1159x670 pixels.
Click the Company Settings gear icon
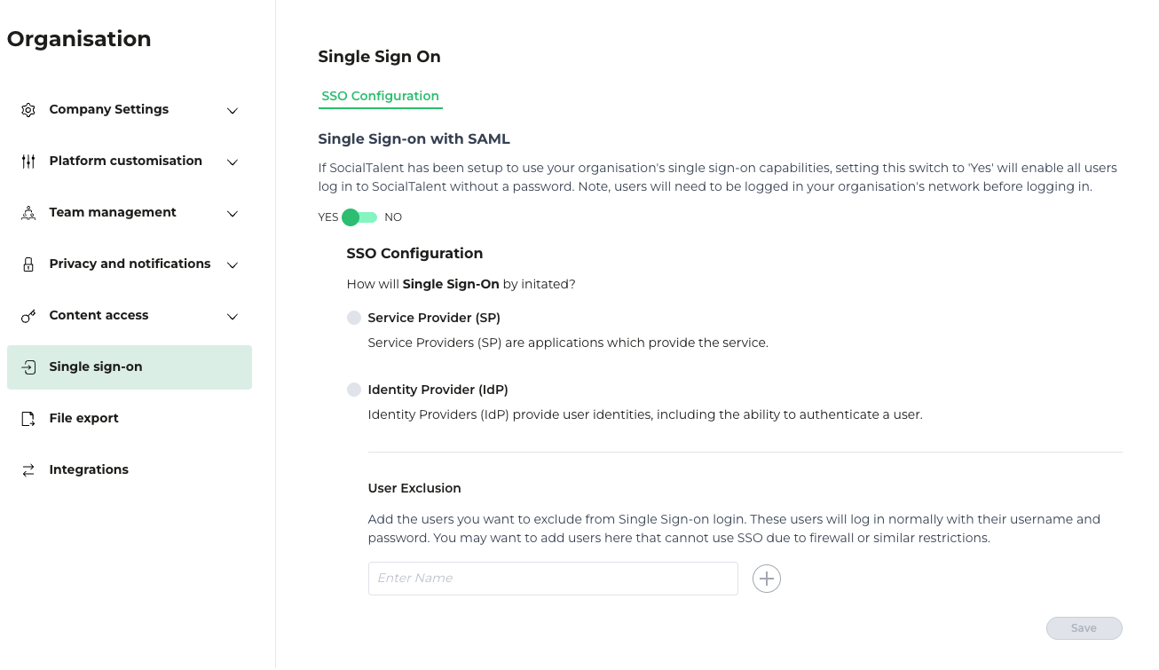[28, 110]
